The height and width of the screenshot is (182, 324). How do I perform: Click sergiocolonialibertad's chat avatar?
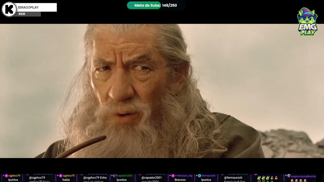289,176
